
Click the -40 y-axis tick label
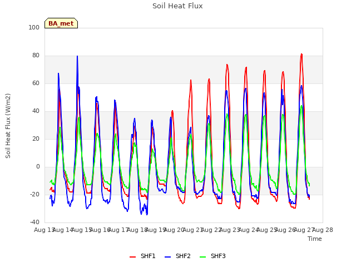[34, 222]
